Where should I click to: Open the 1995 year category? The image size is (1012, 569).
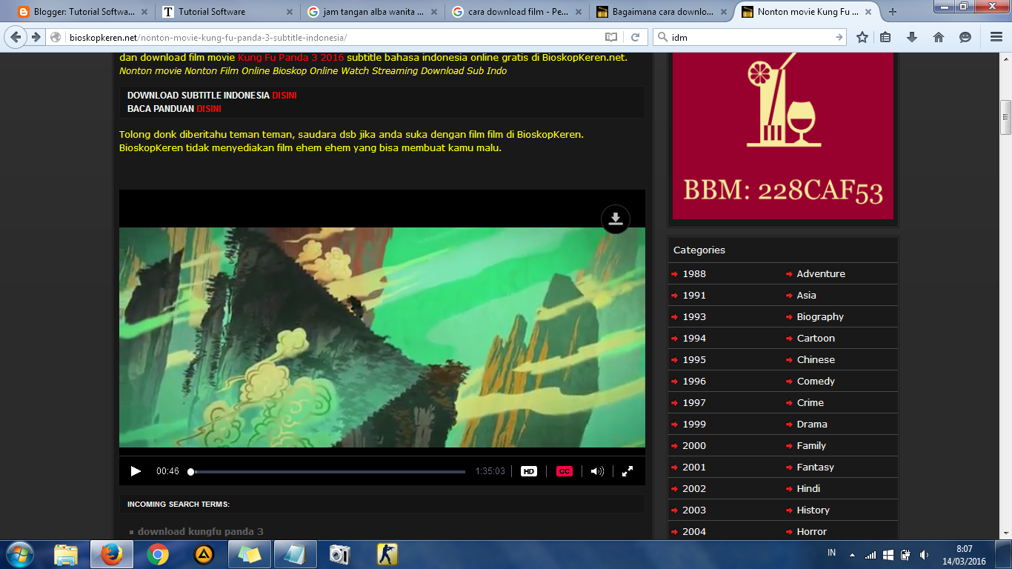click(x=694, y=360)
